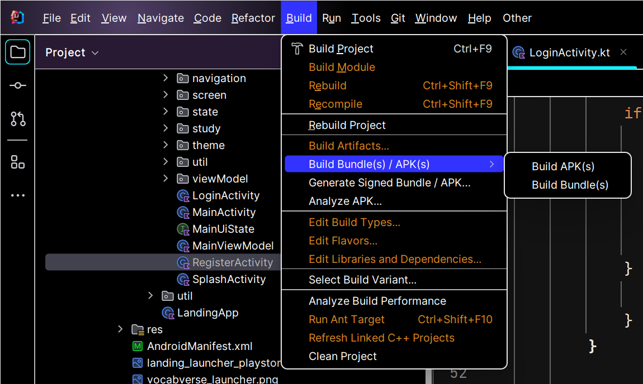Click the viewModel folder icon
Screen dimensions: 643x384
click(x=182, y=179)
